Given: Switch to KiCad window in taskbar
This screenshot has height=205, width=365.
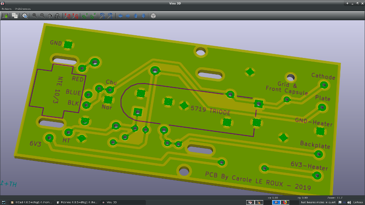Looking at the screenshot, I should [x=32, y=202].
